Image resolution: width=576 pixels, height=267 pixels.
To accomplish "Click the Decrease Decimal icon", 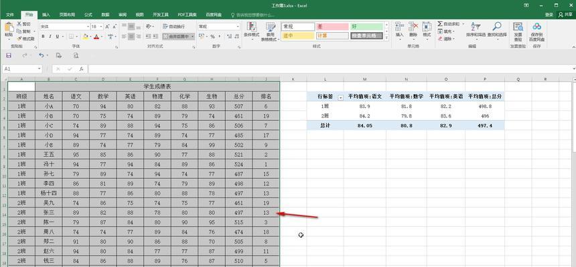I will [x=236, y=37].
